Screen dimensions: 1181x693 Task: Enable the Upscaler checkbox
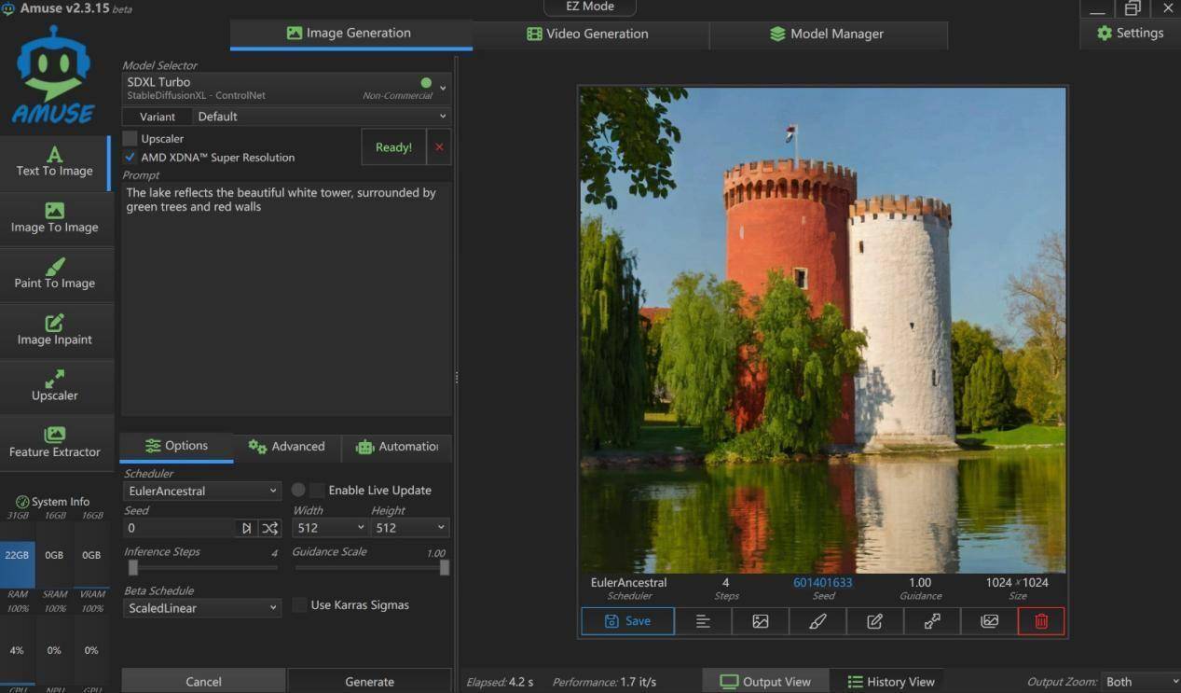130,139
